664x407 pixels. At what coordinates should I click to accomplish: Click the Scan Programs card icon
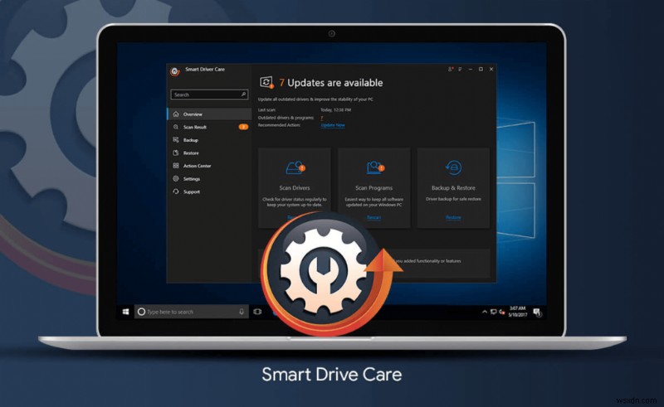pos(375,167)
